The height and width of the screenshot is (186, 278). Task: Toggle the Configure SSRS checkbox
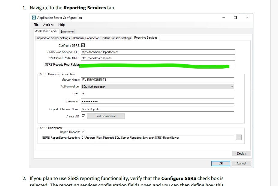click(83, 45)
